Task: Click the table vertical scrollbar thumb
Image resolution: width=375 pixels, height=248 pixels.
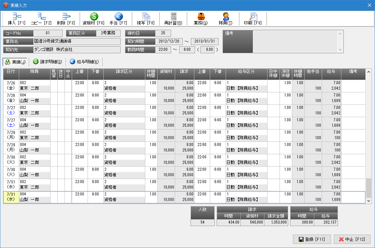Action: [x=368, y=188]
